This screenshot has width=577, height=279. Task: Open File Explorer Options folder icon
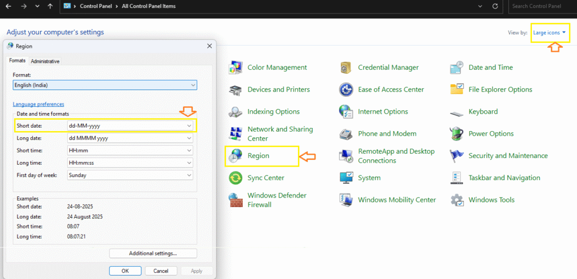456,89
